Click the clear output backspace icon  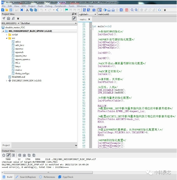[20, 155]
